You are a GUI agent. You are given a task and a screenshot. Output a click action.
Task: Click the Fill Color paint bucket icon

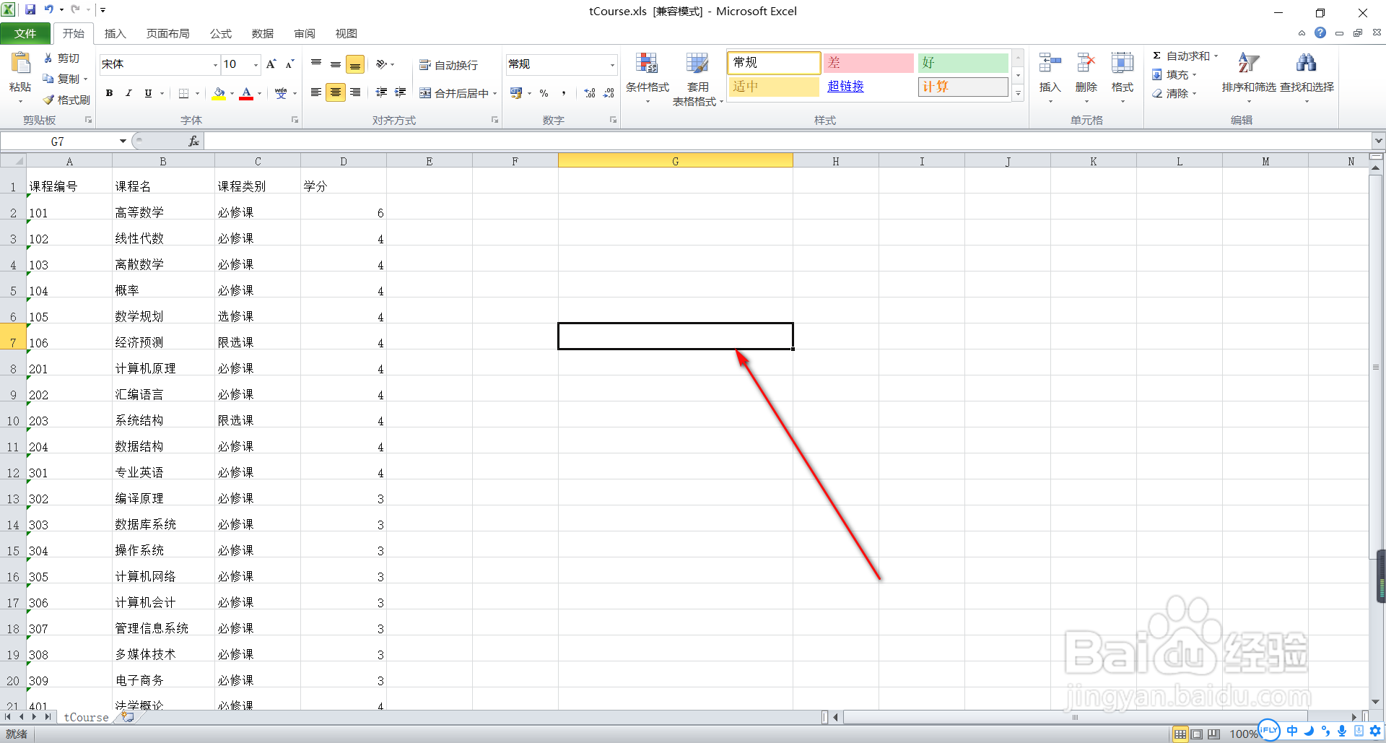coord(219,93)
